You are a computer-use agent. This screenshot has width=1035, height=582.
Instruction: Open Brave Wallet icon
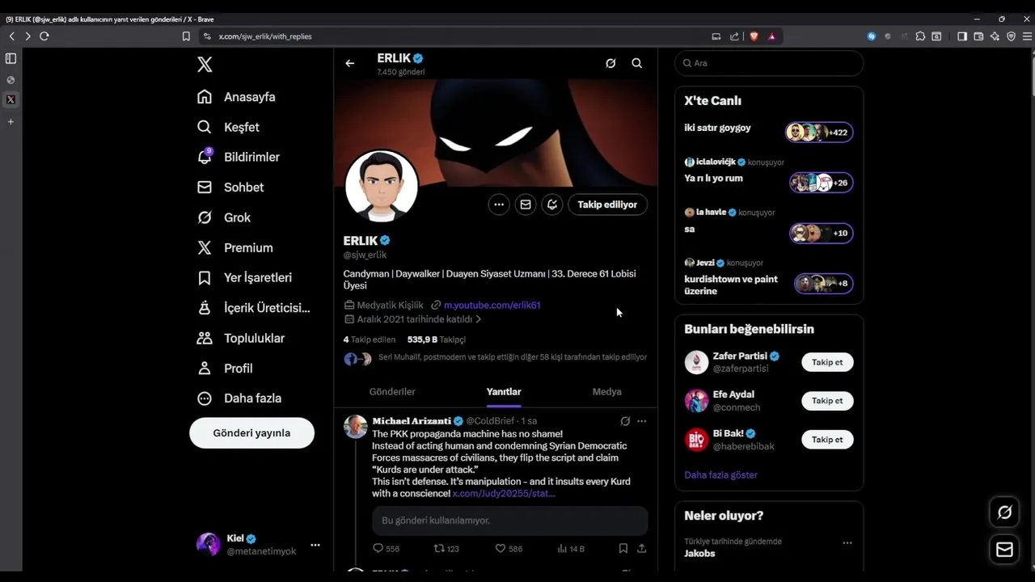[x=978, y=36]
